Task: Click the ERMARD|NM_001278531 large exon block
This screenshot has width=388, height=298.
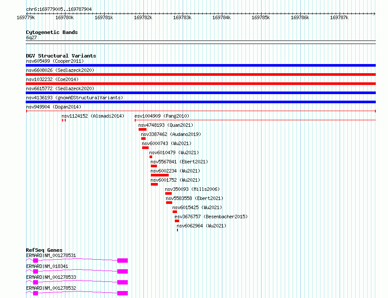Action: coord(123,261)
